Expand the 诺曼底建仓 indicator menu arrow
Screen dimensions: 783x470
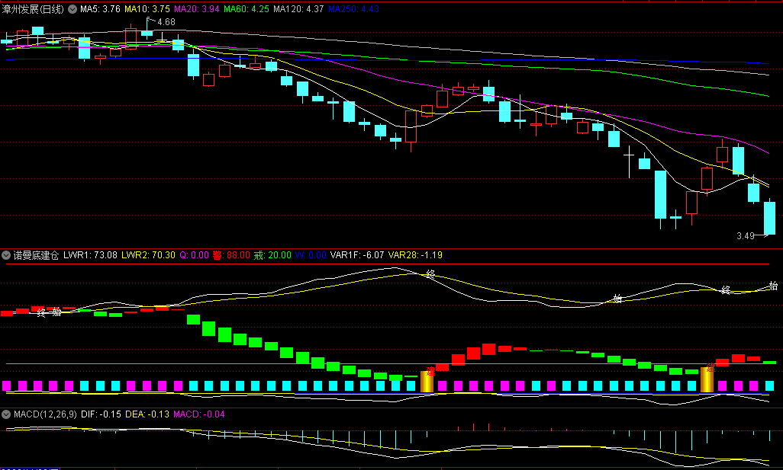[6, 255]
